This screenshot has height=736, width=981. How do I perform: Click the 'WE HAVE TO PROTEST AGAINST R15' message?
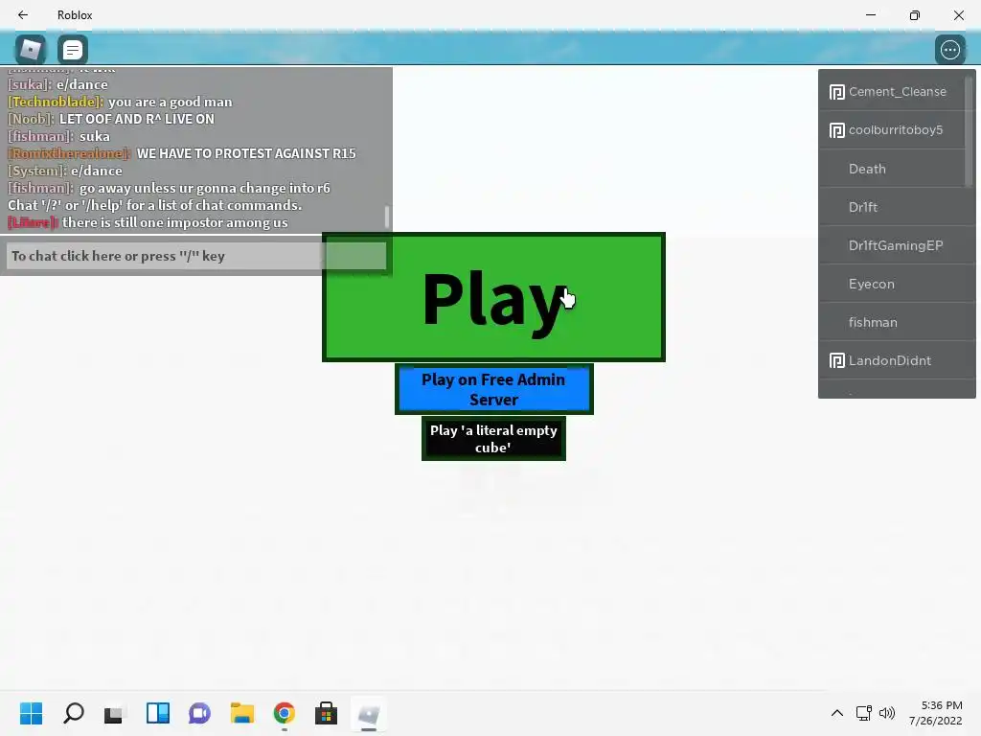coord(246,153)
